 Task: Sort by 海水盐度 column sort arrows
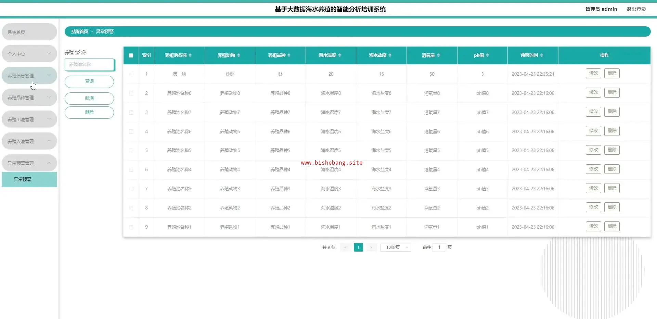coord(390,55)
